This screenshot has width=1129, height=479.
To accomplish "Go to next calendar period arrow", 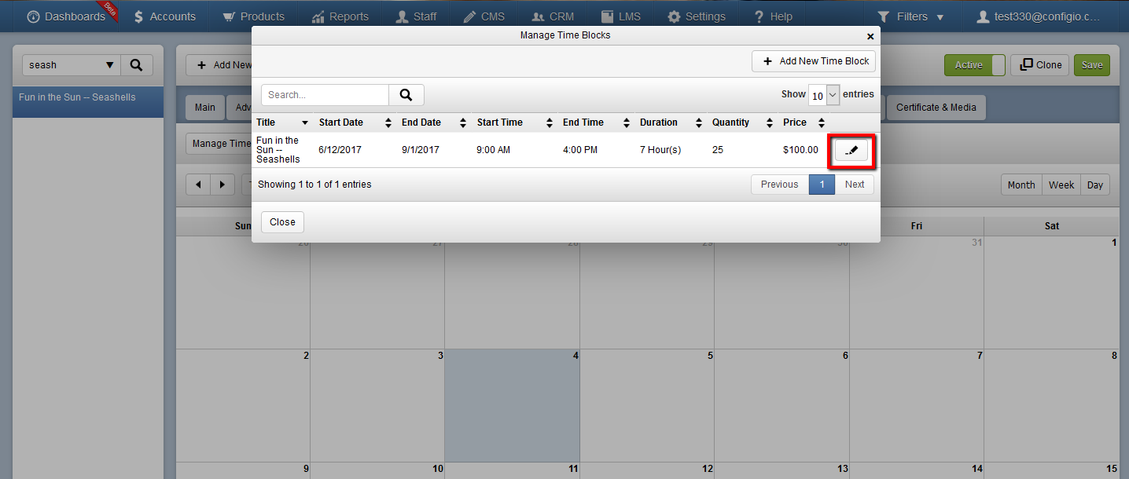I will pyautogui.click(x=222, y=185).
